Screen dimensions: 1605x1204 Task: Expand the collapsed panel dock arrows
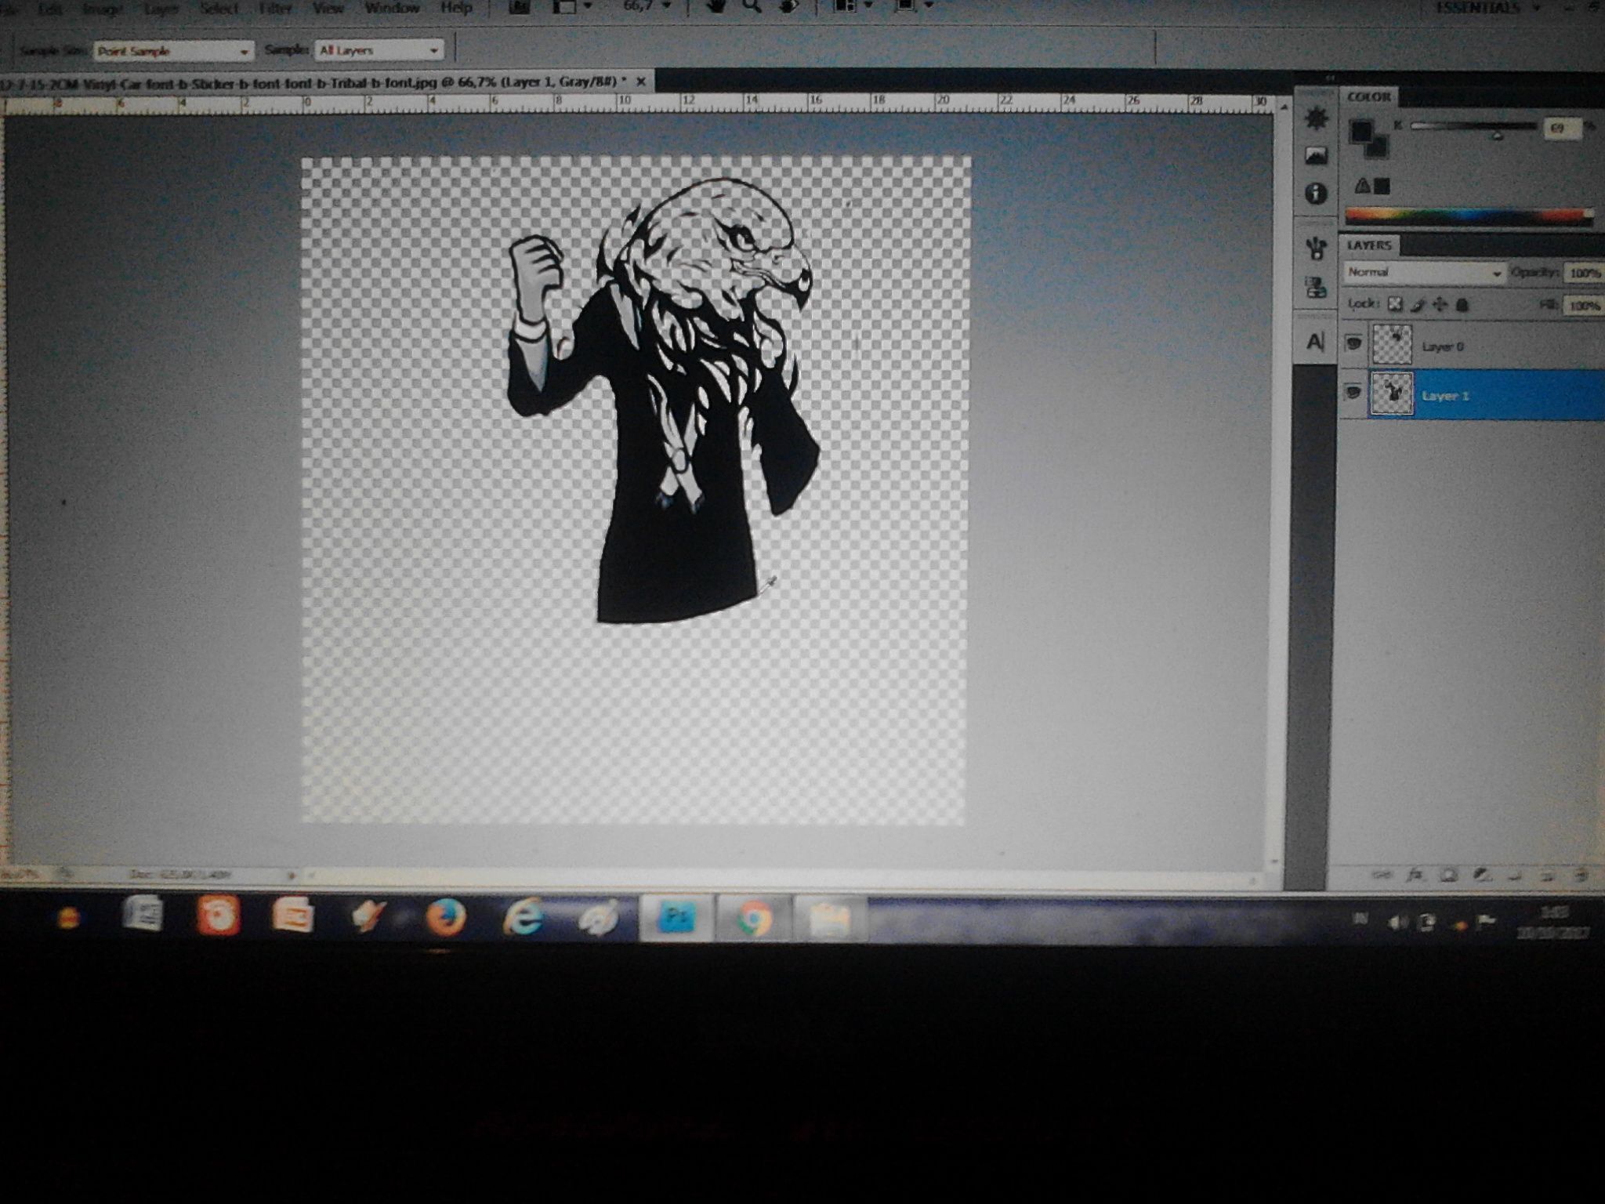[x=1330, y=79]
